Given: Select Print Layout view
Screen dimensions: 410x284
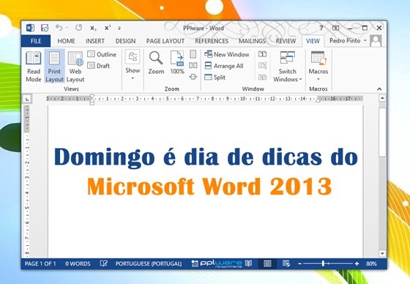Looking at the screenshot, I should [x=54, y=67].
